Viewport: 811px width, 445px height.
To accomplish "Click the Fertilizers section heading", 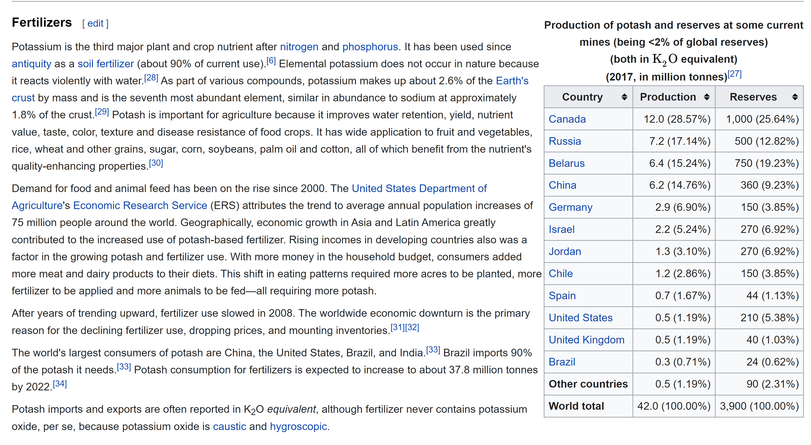I will click(x=42, y=23).
